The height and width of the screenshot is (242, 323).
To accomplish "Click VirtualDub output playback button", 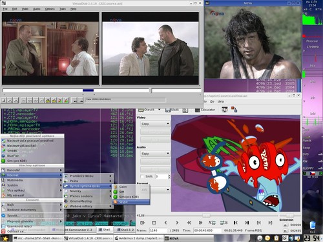I will point(16,100).
